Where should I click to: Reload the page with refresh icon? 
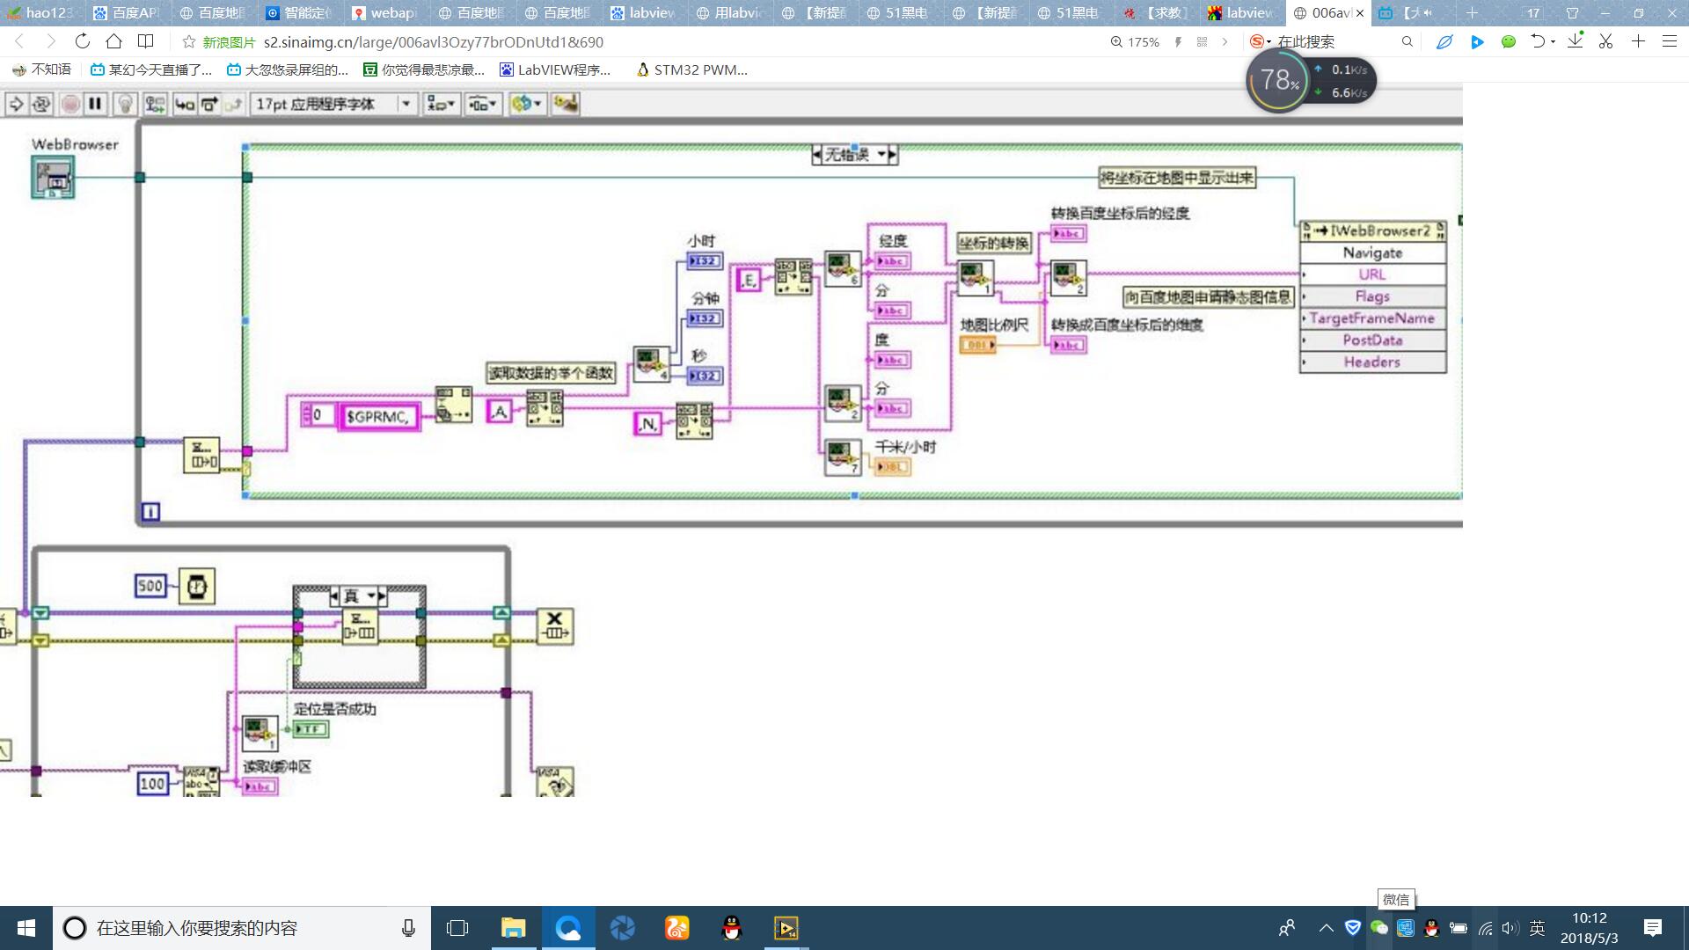(82, 41)
